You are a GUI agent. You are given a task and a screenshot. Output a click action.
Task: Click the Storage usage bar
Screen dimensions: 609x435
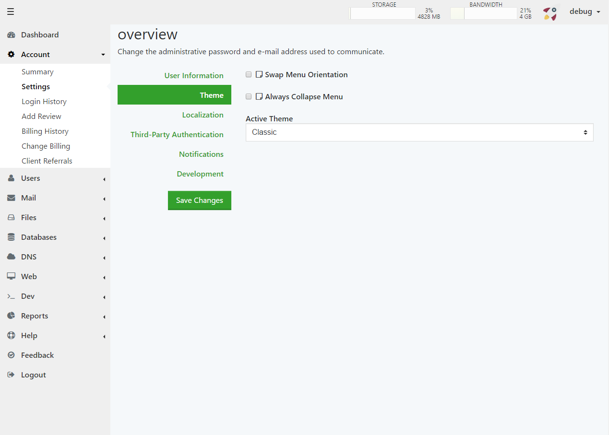(x=382, y=13)
